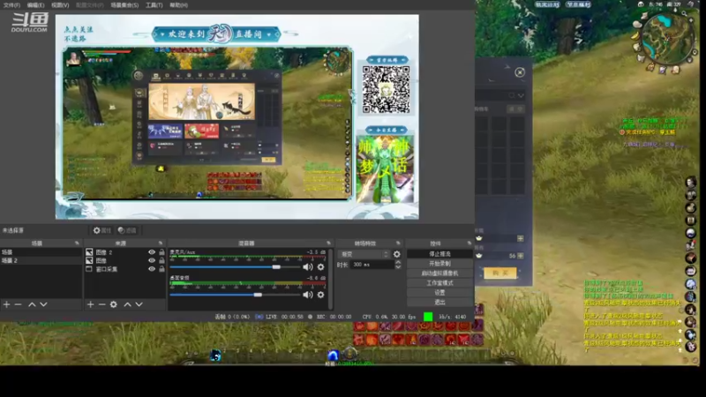Image resolution: width=706 pixels, height=397 pixels.
Task: Expand the dropdown in the game shop panel
Action: (x=521, y=95)
